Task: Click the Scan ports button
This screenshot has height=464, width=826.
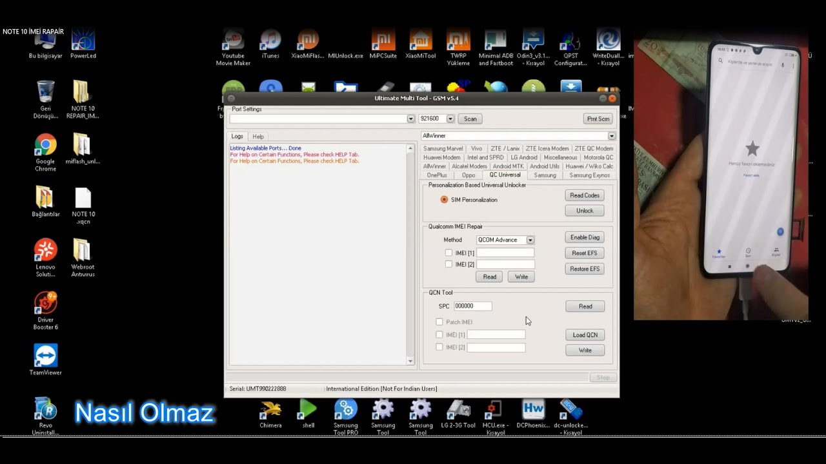Action: (x=470, y=119)
